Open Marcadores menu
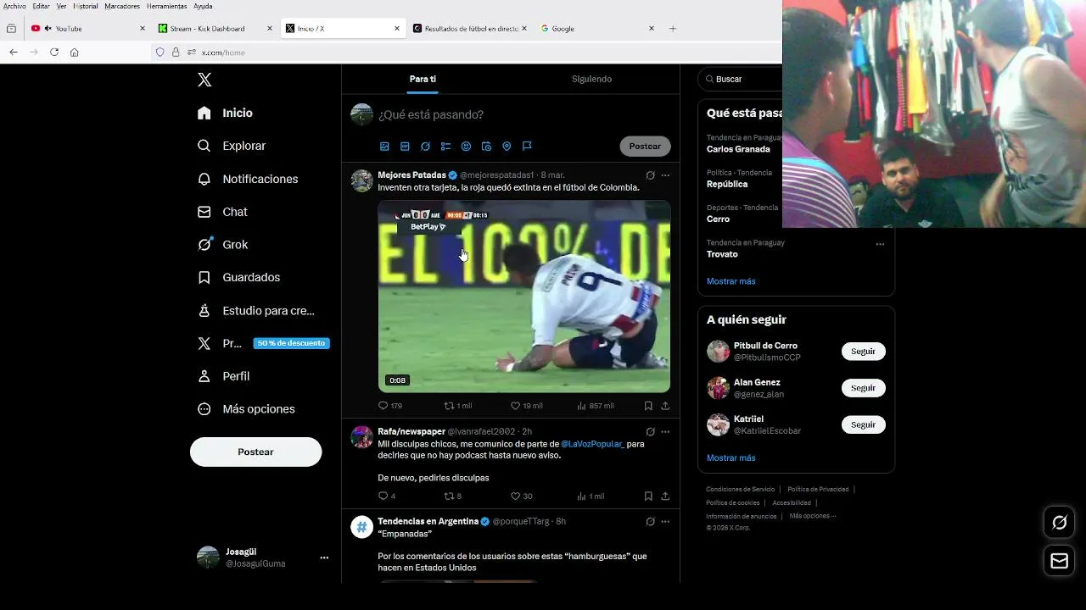 [122, 6]
